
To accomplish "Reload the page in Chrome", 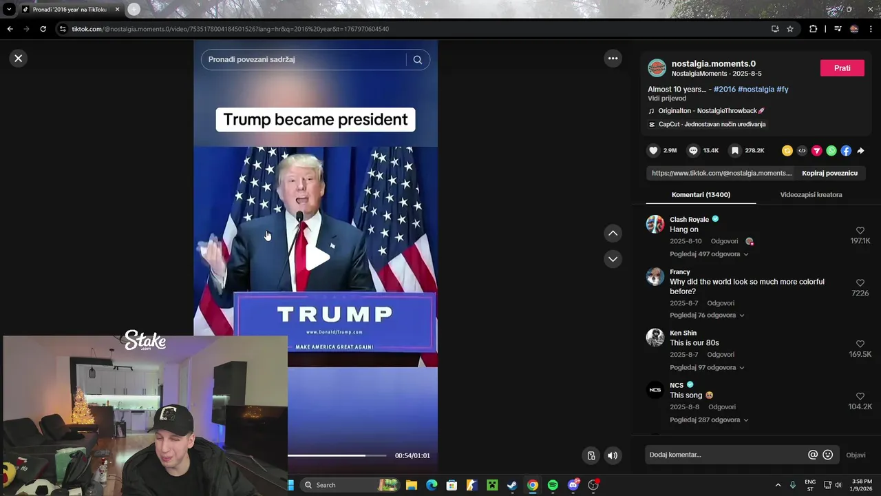I will coord(43,29).
